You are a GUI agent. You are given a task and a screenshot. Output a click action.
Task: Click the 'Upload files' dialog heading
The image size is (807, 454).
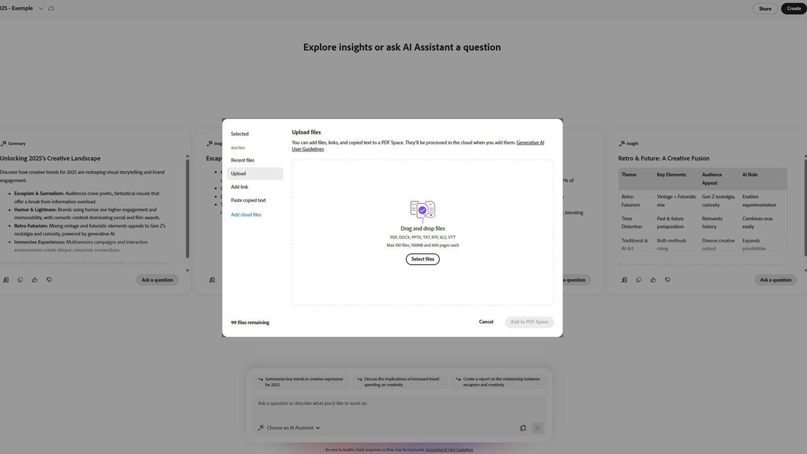pos(306,132)
